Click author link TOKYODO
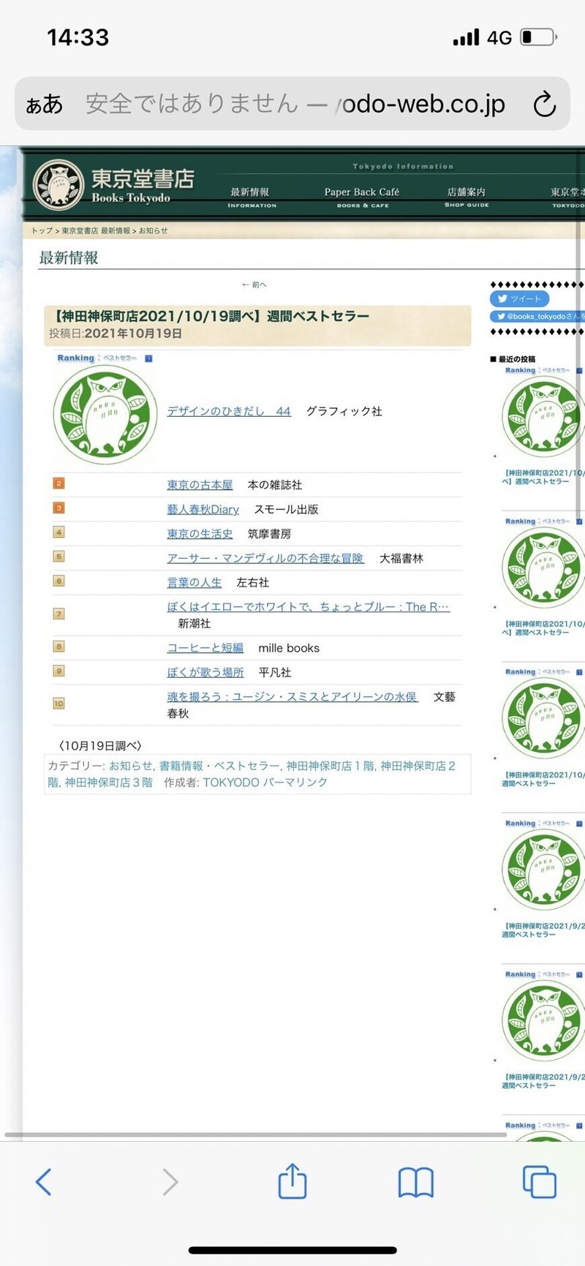This screenshot has width=585, height=1266. 231,782
